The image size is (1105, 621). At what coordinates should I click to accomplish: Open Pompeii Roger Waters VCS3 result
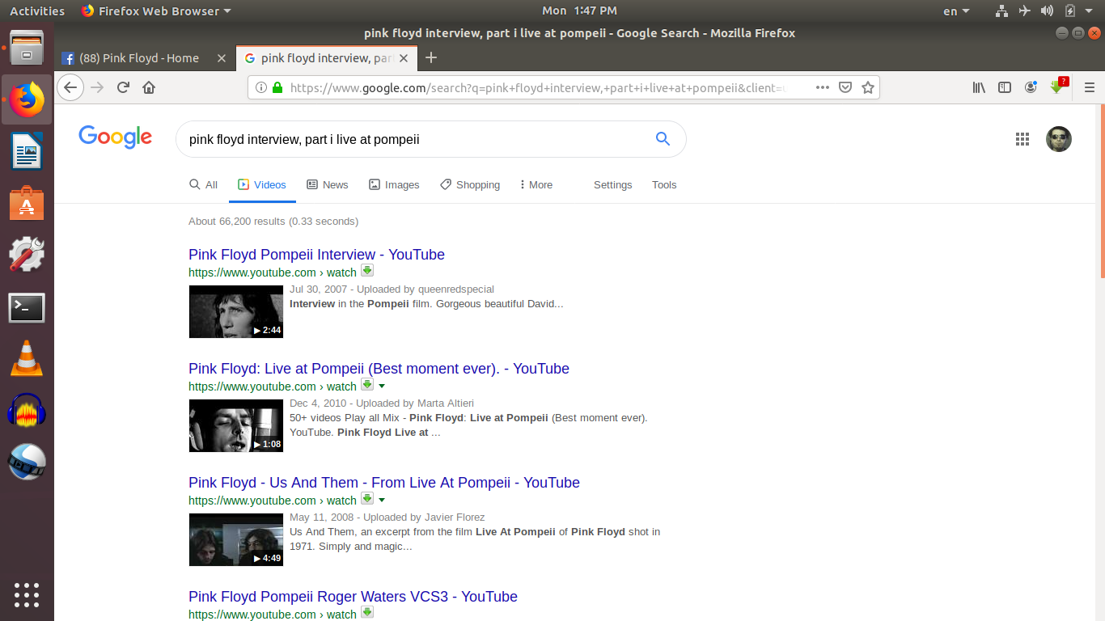pos(353,597)
